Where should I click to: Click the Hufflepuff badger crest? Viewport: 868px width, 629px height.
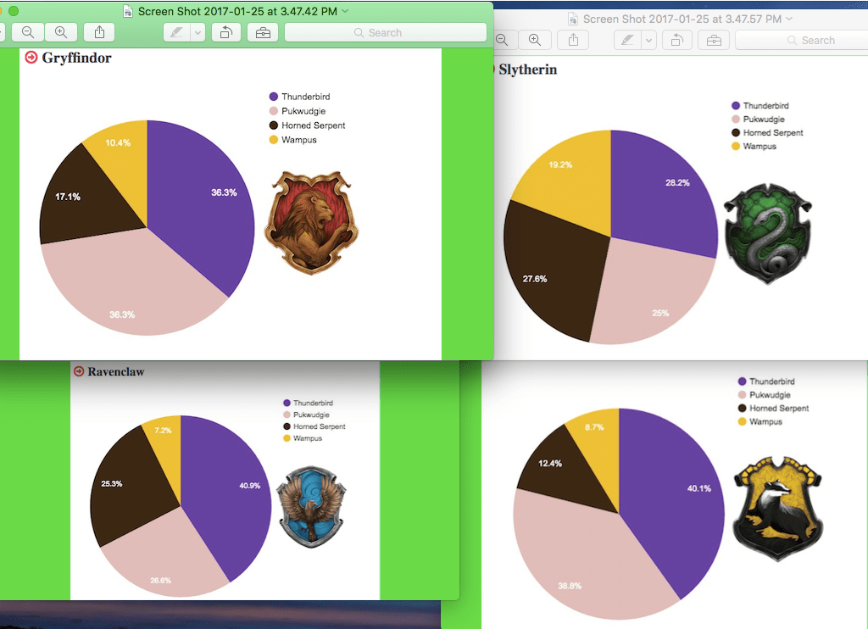pyautogui.click(x=778, y=509)
